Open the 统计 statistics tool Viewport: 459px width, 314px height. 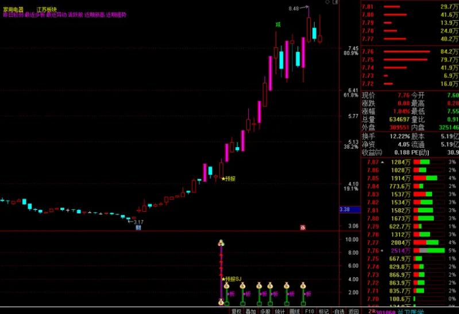tap(280, 311)
